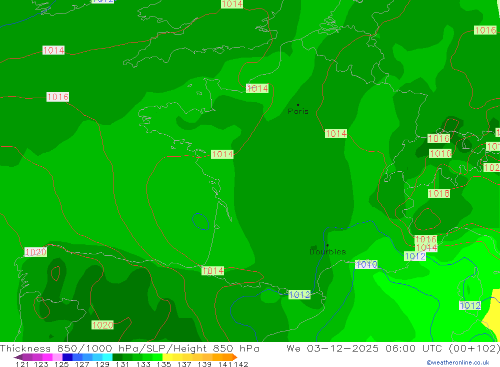
Task: Pick the darkest green legend swatch
Action: pyautogui.click(x=117, y=357)
